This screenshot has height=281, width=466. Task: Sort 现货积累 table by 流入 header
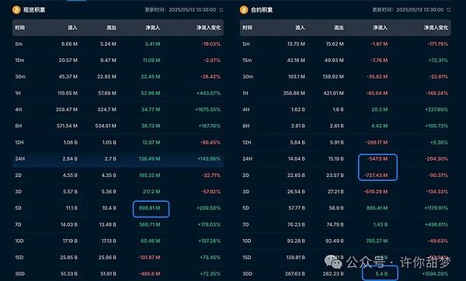pos(72,28)
